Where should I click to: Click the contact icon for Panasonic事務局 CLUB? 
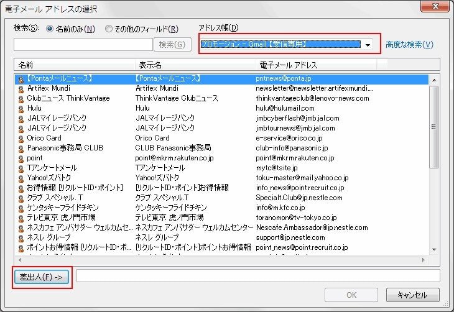click(x=21, y=149)
